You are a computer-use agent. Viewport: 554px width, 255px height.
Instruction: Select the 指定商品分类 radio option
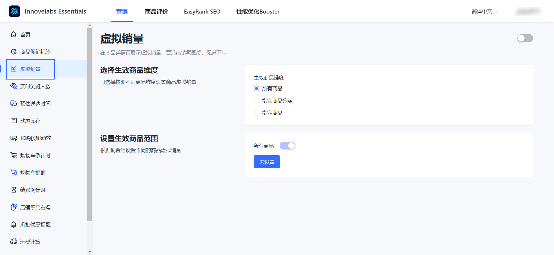(257, 101)
